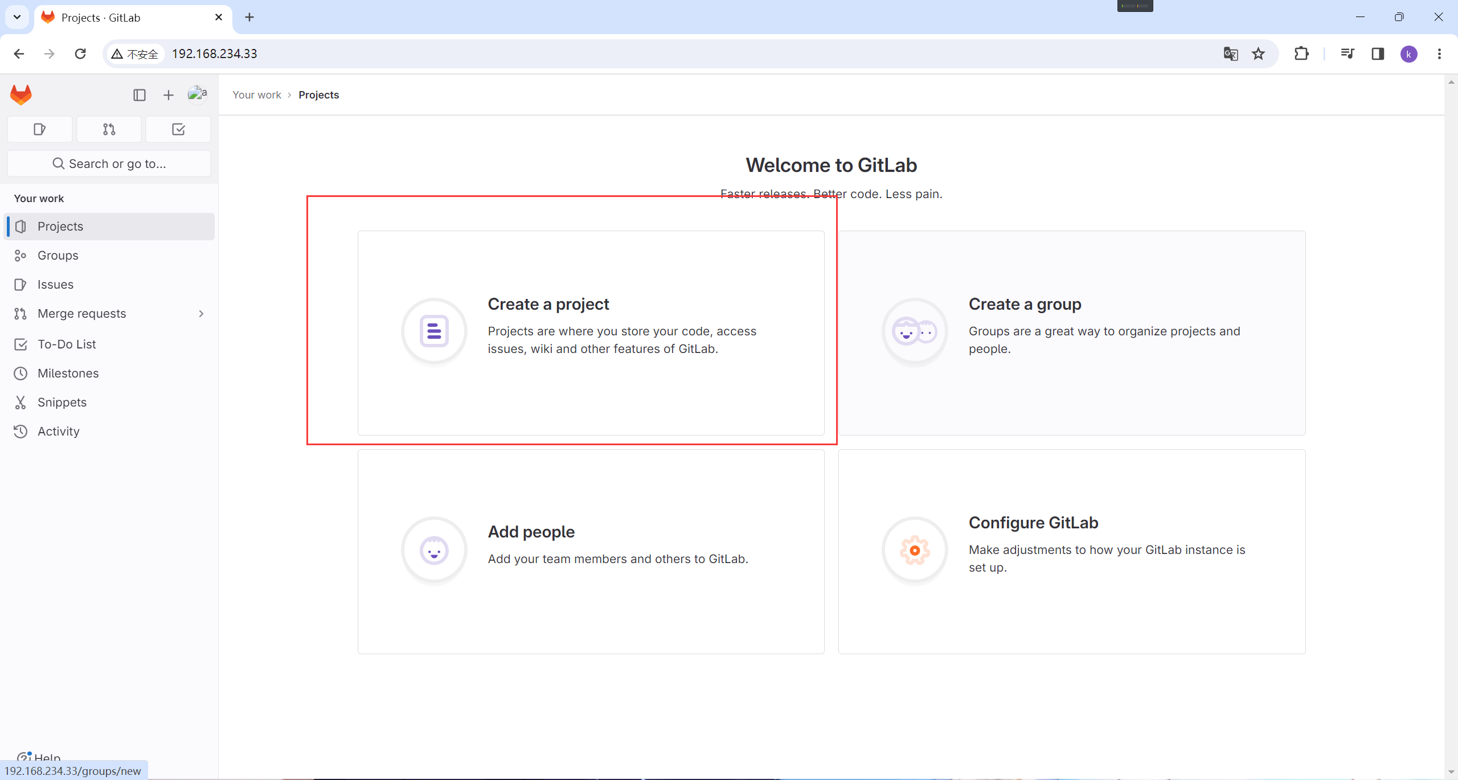Click the Create a project document icon
The image size is (1458, 780).
[x=435, y=331]
